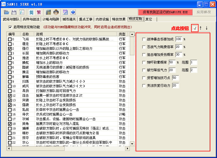
Task: Click the down arrow next to checkmark button
Action: (207, 28)
